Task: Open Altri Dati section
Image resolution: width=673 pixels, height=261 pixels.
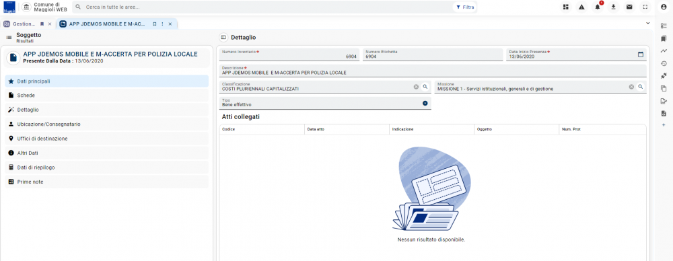Action: click(x=106, y=153)
